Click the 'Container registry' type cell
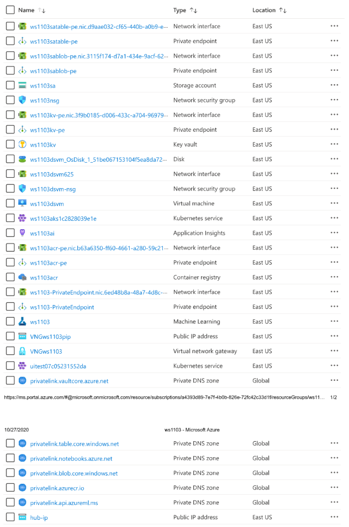The height and width of the screenshot is (527, 349). click(x=197, y=277)
